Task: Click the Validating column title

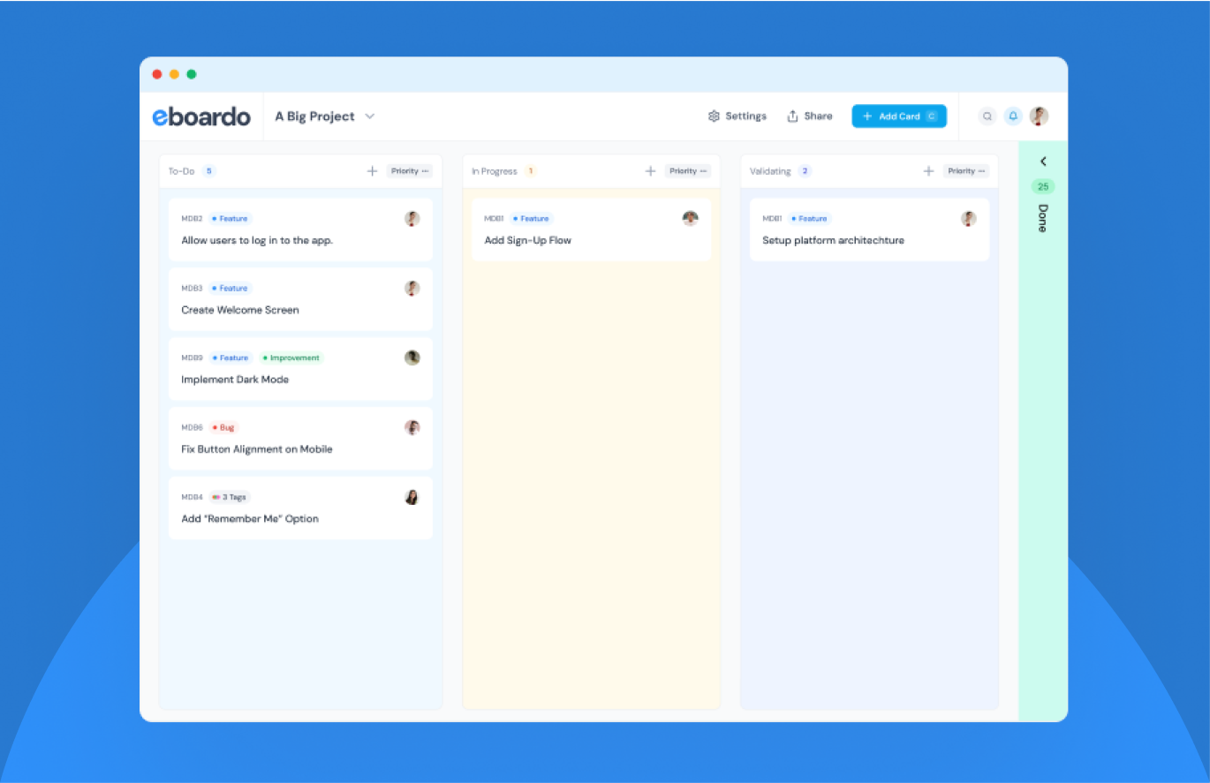Action: coord(770,171)
